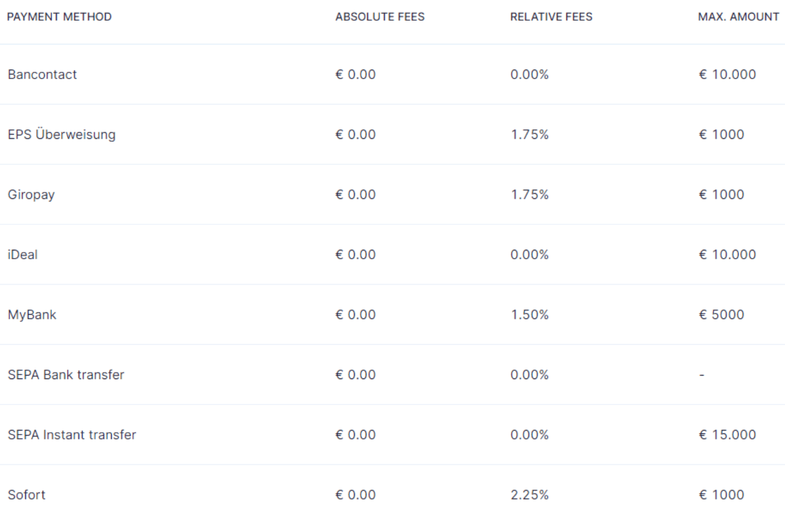Click the Relative Fees column header

551,17
